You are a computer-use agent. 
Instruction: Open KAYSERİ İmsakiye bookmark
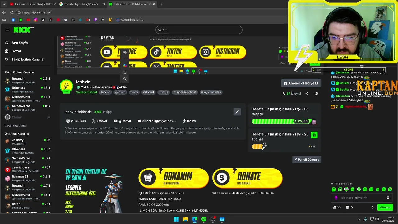130,20
